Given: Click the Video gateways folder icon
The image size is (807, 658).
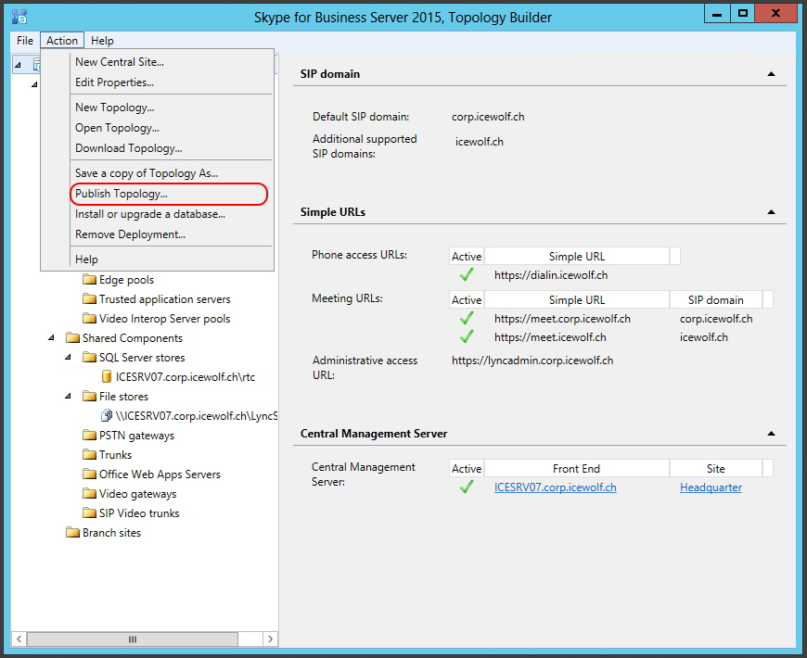Looking at the screenshot, I should 90,493.
